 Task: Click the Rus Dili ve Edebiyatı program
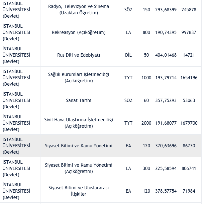click(x=79, y=55)
